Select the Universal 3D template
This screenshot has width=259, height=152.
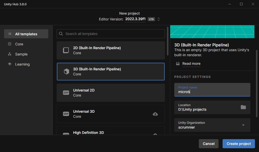click(x=111, y=114)
